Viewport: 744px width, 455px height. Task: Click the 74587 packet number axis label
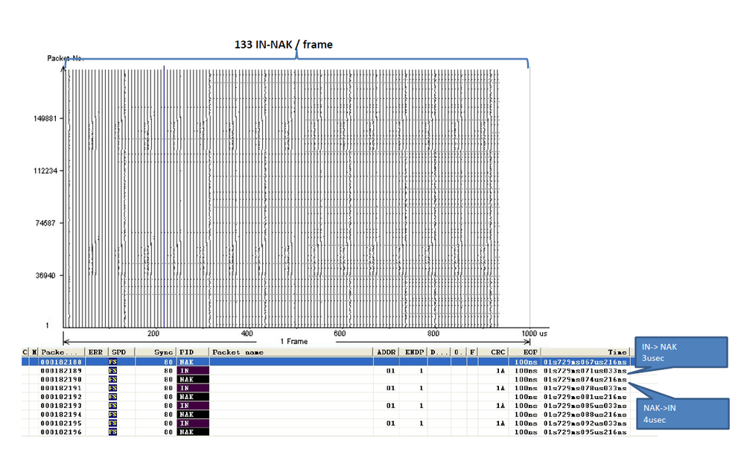pyautogui.click(x=45, y=223)
